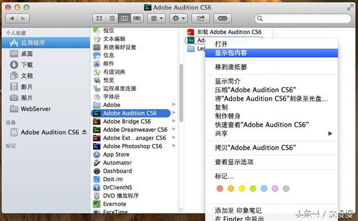
Task: Select the Adobe Photoshop CS6 folder
Action: click(x=132, y=146)
